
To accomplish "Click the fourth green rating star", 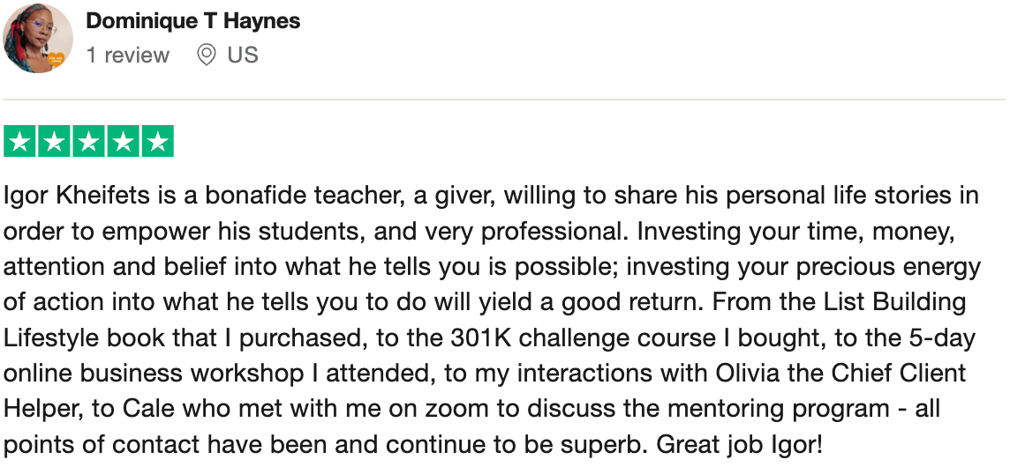I will [123, 142].
